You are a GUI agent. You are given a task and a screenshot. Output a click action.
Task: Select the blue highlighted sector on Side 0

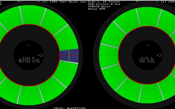click(x=69, y=55)
